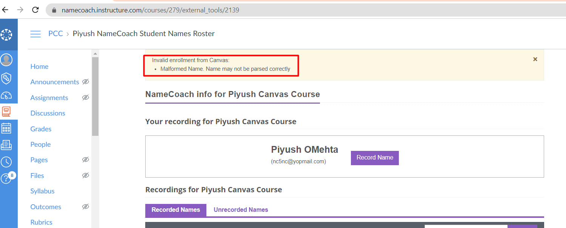Open the Inbox icon in sidebar
Viewport: 566px width, 228px height.
pyautogui.click(x=6, y=145)
